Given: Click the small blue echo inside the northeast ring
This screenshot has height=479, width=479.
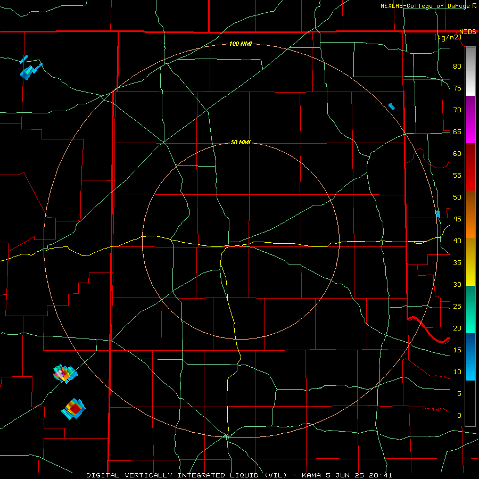Looking at the screenshot, I should tap(391, 106).
